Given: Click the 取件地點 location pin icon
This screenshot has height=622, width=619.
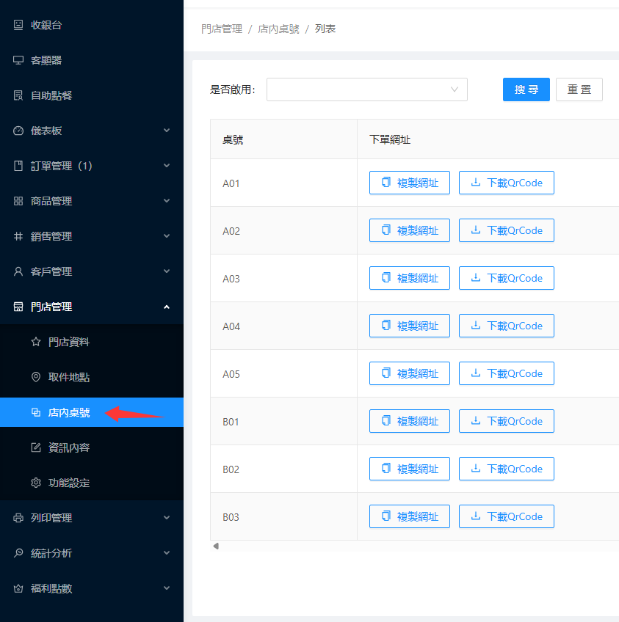Looking at the screenshot, I should 36,377.
